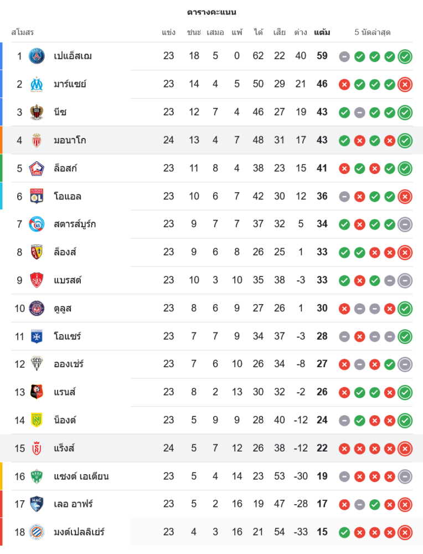Click Reims' most recent loss indicator
The image size is (423, 554).
[405, 448]
